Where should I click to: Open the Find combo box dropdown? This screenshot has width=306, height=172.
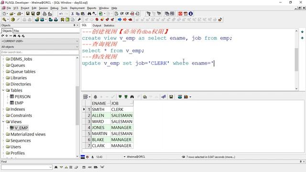50,167
